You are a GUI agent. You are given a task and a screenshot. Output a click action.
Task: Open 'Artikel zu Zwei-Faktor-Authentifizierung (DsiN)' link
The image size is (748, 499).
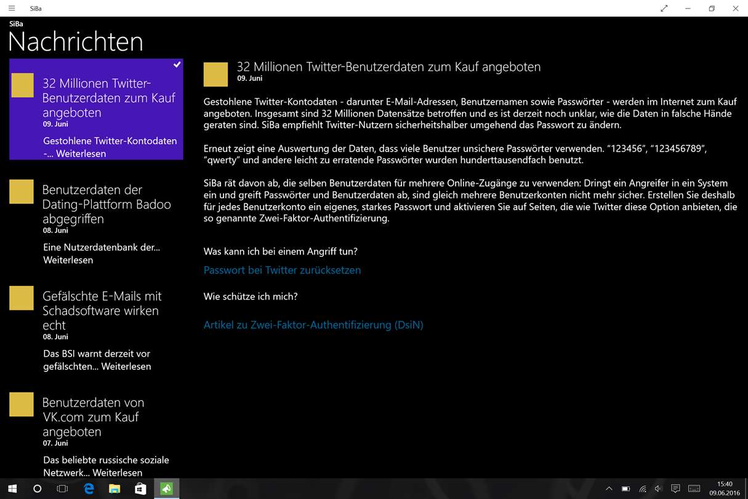[x=313, y=325]
